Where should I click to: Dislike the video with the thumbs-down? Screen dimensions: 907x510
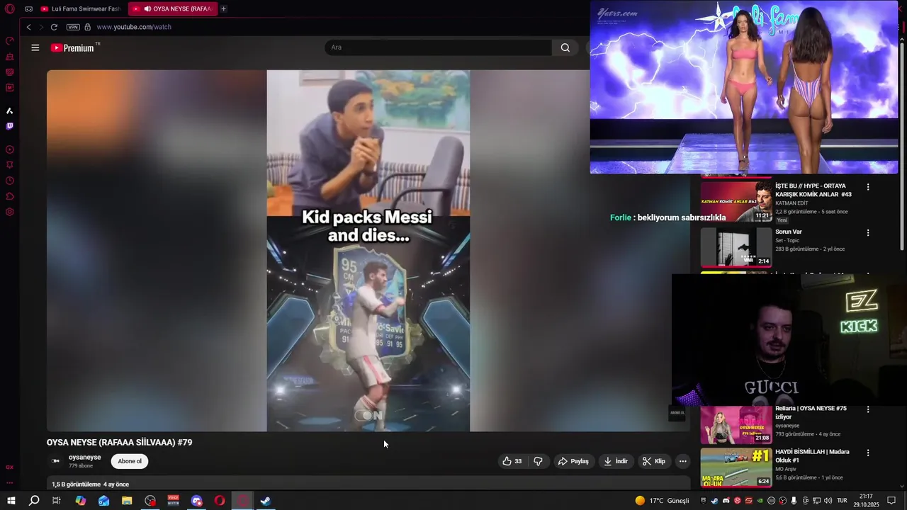[x=538, y=461]
